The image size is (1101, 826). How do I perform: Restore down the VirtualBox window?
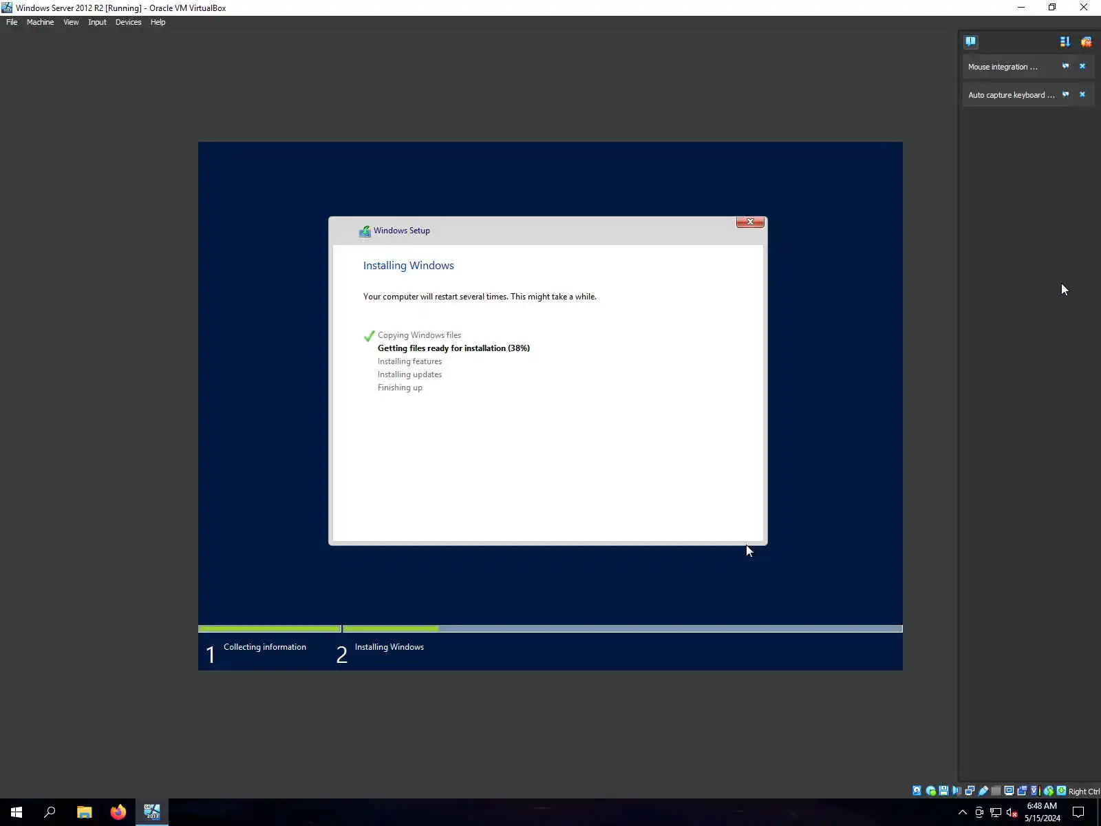[x=1052, y=8]
